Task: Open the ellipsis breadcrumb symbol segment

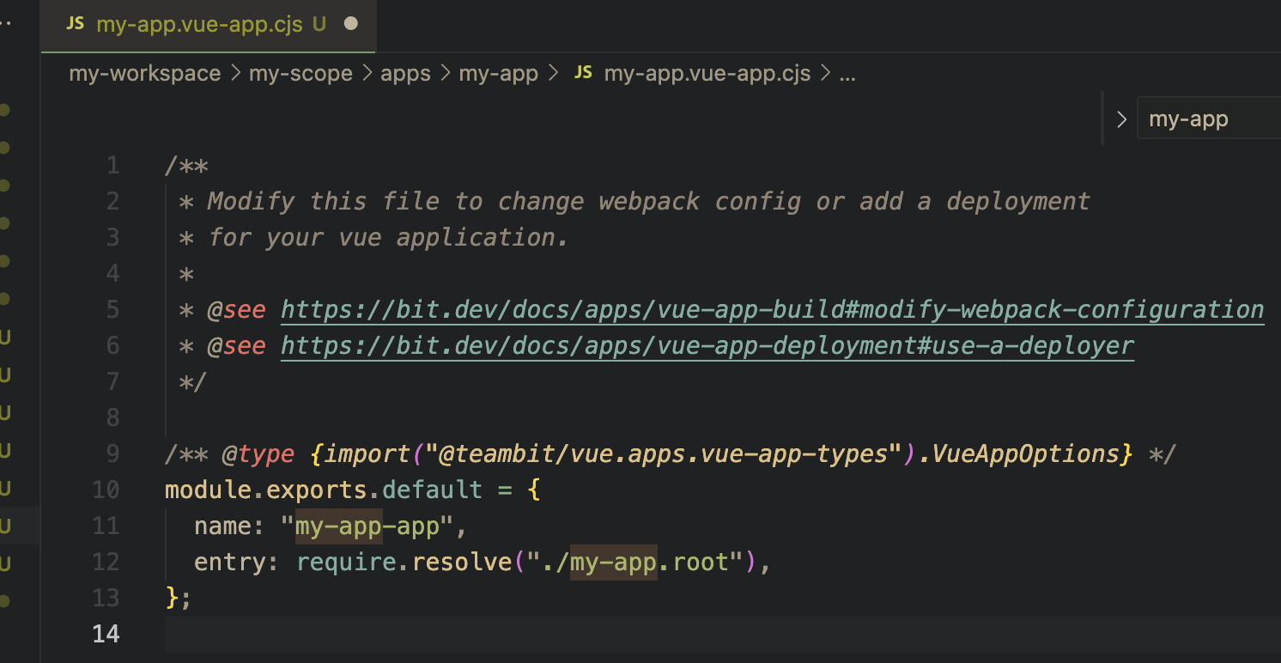Action: pos(847,75)
